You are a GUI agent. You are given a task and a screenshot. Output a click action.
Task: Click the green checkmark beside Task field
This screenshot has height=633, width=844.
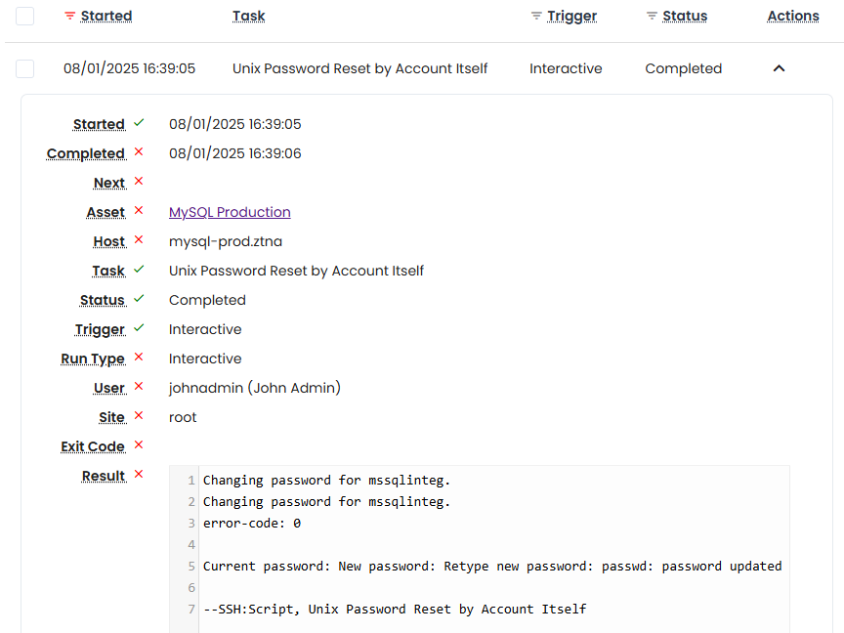138,270
